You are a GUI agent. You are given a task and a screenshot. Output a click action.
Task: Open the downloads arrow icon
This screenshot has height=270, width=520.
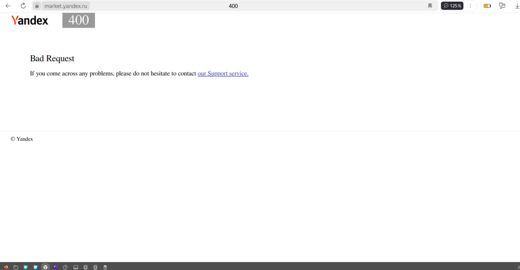517,6
